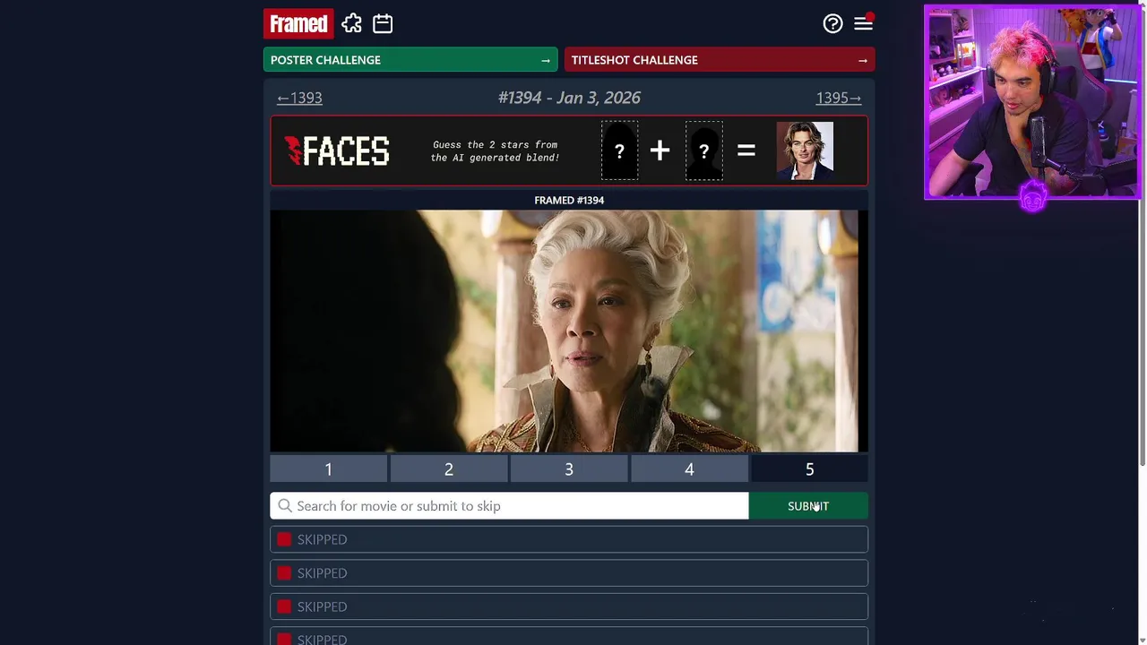Image resolution: width=1147 pixels, height=645 pixels.
Task: Open the hamburger menu
Action: pos(863,23)
